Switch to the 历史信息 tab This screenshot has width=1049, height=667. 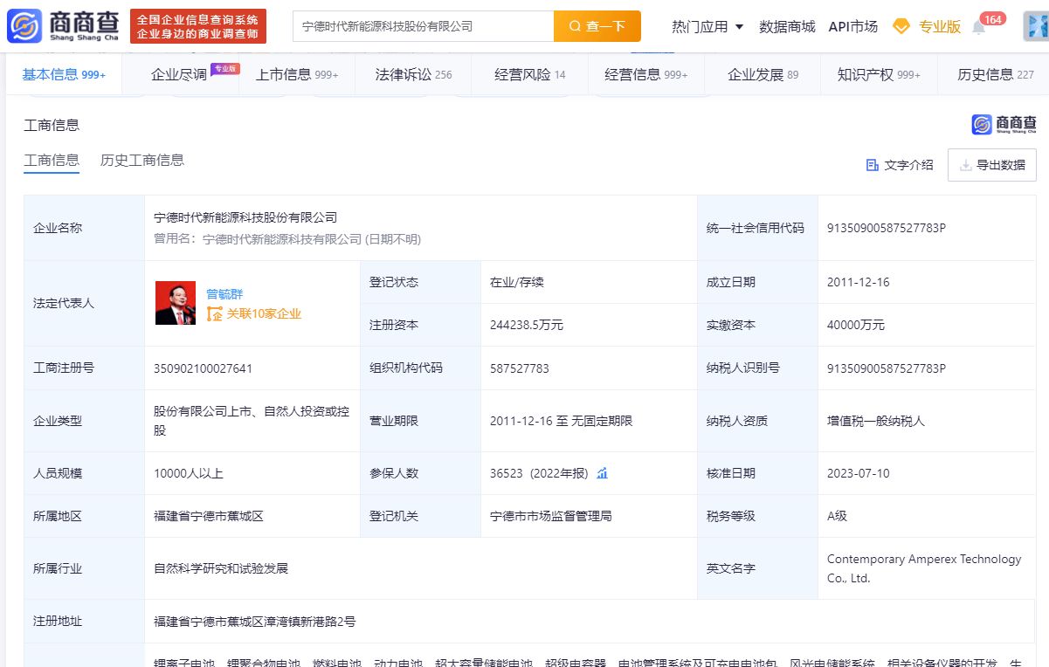pyautogui.click(x=995, y=74)
